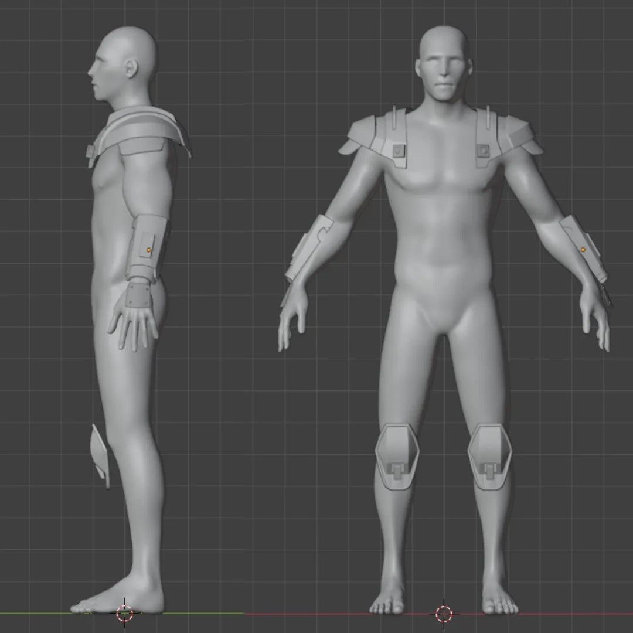633x633 pixels.
Task: Select the front-view knee pad on screen left
Action: click(x=397, y=456)
